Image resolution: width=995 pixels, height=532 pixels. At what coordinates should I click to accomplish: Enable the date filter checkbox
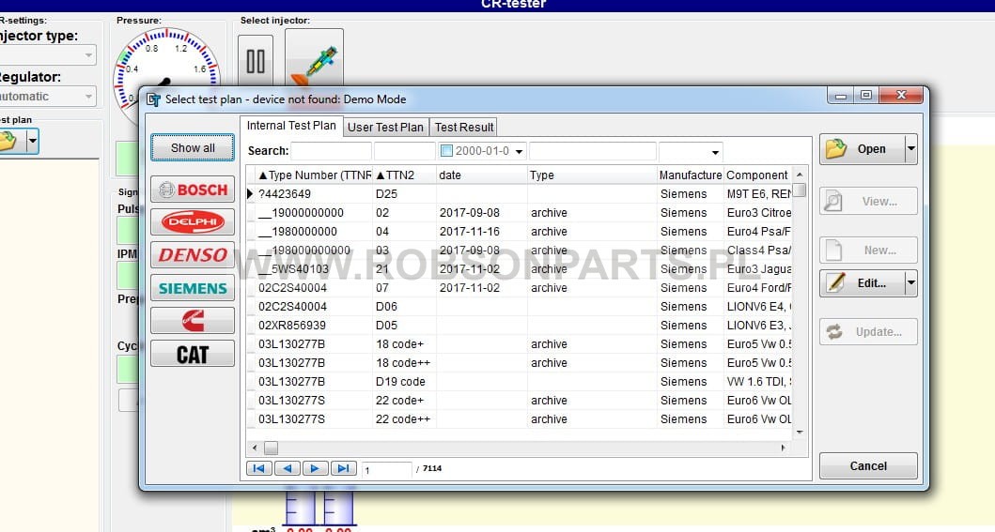click(447, 151)
